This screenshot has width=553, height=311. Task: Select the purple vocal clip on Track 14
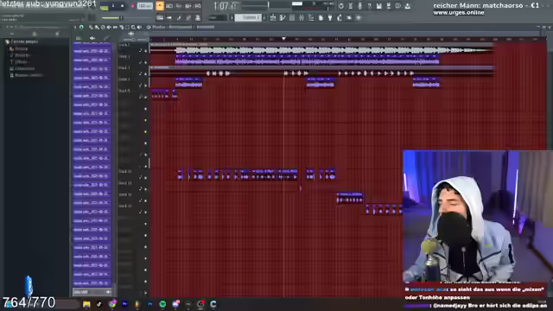349,198
